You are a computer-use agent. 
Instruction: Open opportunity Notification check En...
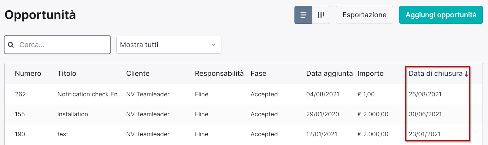[90, 94]
